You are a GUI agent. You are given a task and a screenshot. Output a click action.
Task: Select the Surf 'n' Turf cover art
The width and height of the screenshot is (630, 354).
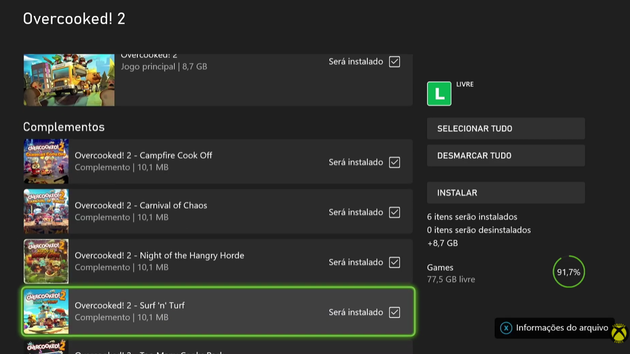point(46,311)
